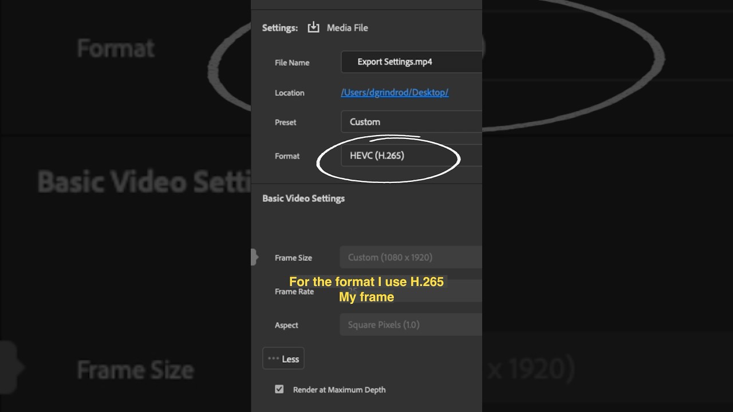Click the Media File export icon
733x412 pixels.
point(313,27)
